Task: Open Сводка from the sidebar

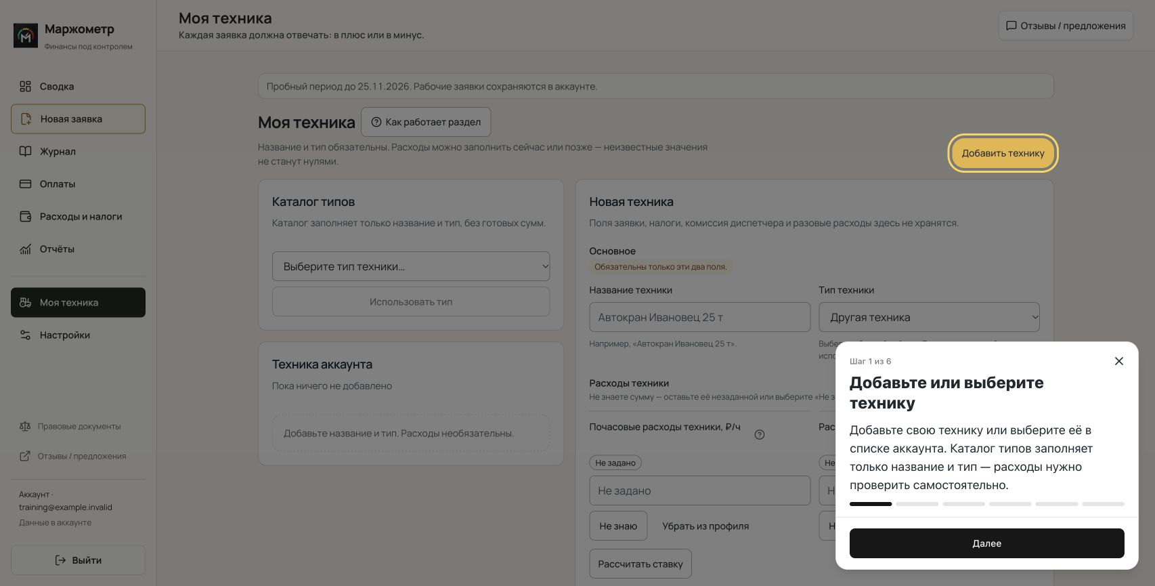Action: pos(78,86)
